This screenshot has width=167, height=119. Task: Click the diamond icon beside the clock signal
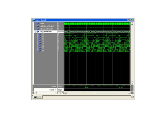(x=38, y=23)
